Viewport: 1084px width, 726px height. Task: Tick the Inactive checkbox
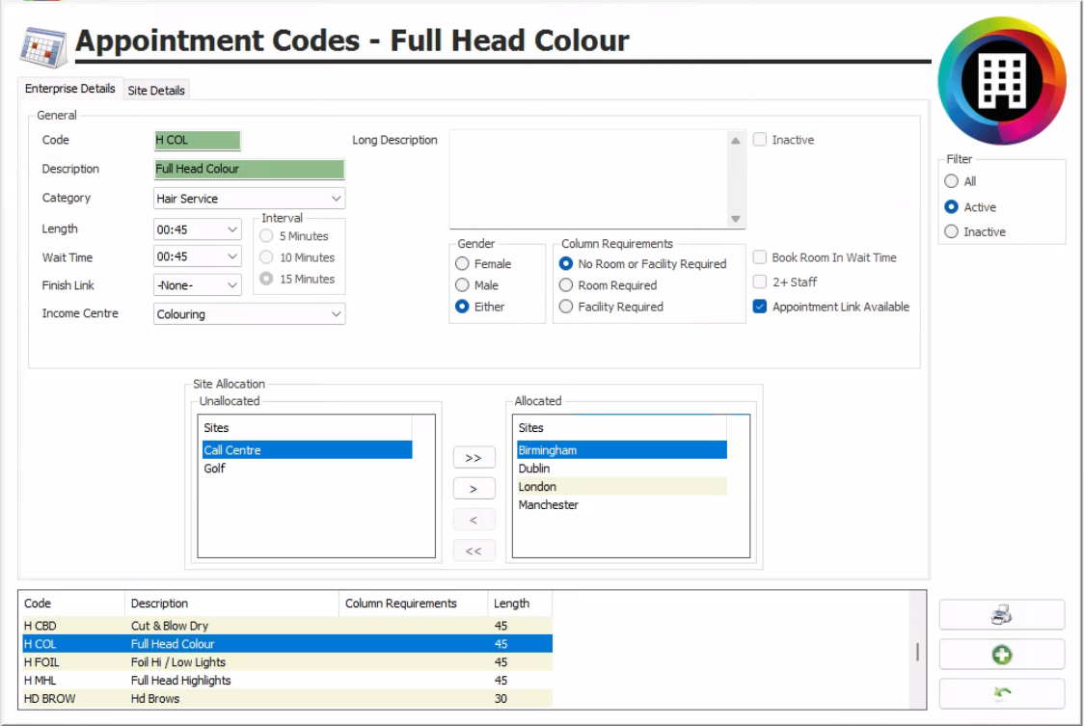pyautogui.click(x=760, y=140)
